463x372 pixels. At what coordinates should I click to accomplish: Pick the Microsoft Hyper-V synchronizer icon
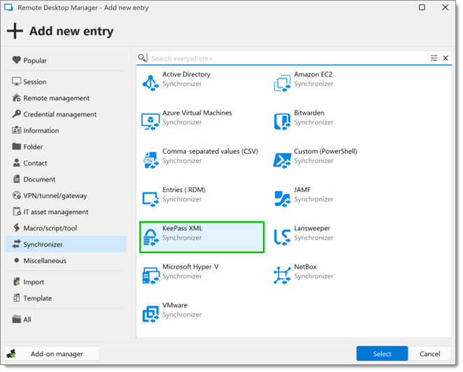(x=150, y=276)
